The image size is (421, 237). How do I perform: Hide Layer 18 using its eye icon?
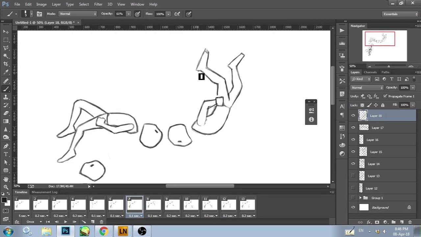(353, 116)
